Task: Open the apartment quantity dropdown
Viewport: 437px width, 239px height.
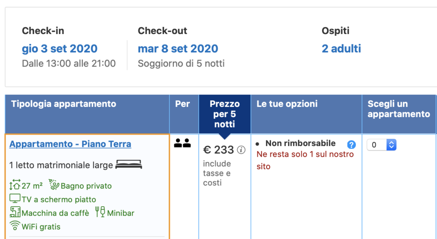Action: 382,145
